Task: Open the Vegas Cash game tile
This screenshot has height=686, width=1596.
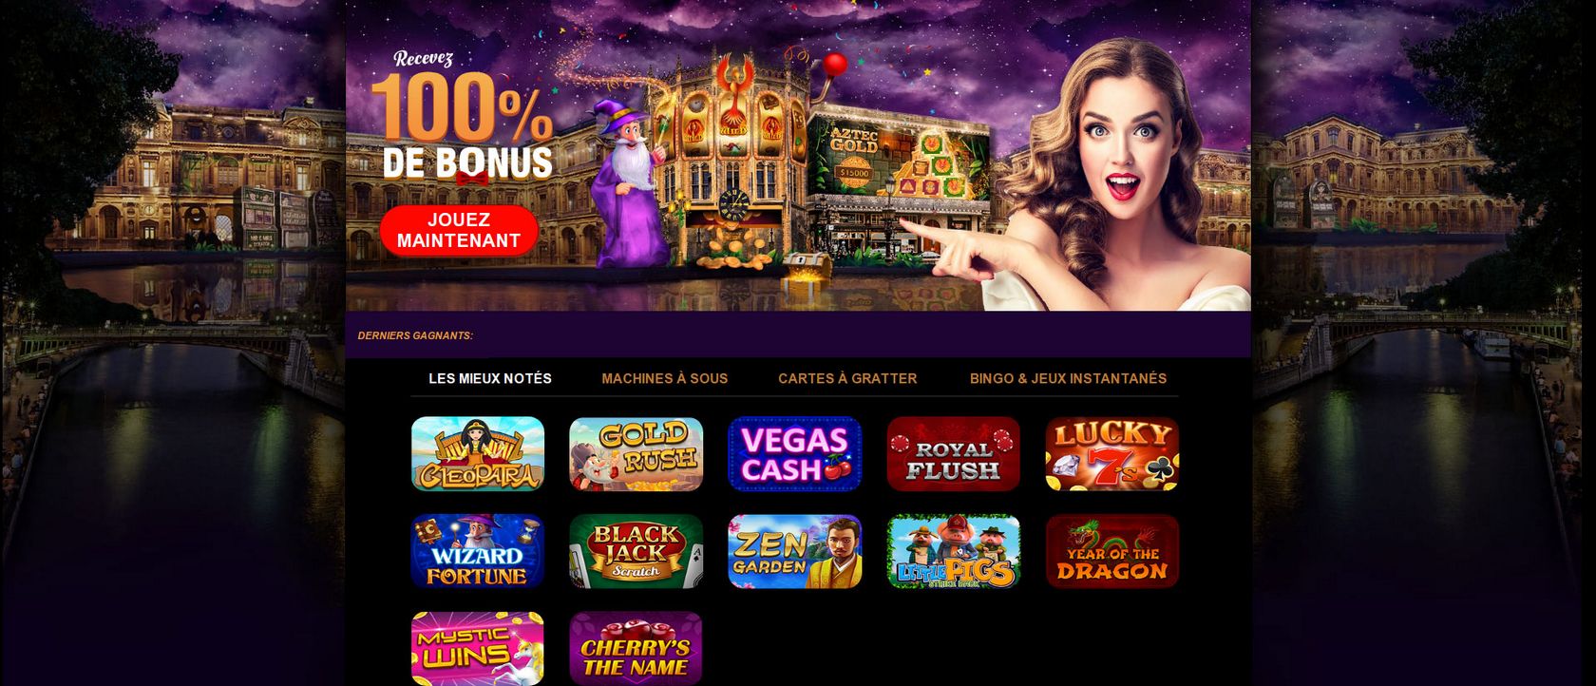Action: pyautogui.click(x=794, y=454)
